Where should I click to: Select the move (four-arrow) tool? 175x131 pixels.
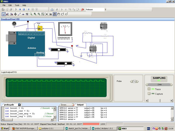[15, 14]
